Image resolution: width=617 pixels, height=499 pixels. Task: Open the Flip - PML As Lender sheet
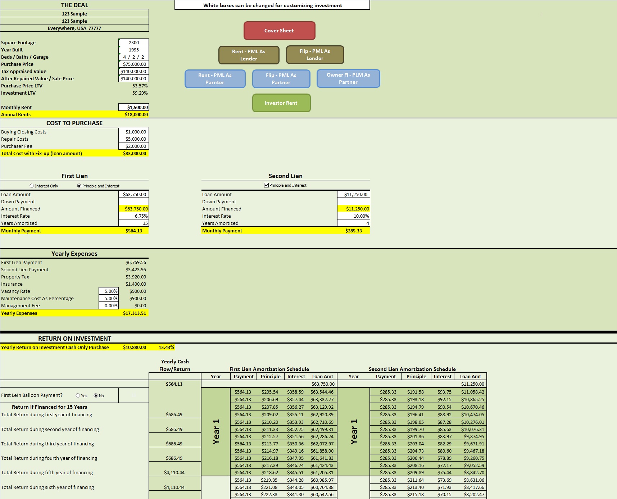[x=314, y=54]
